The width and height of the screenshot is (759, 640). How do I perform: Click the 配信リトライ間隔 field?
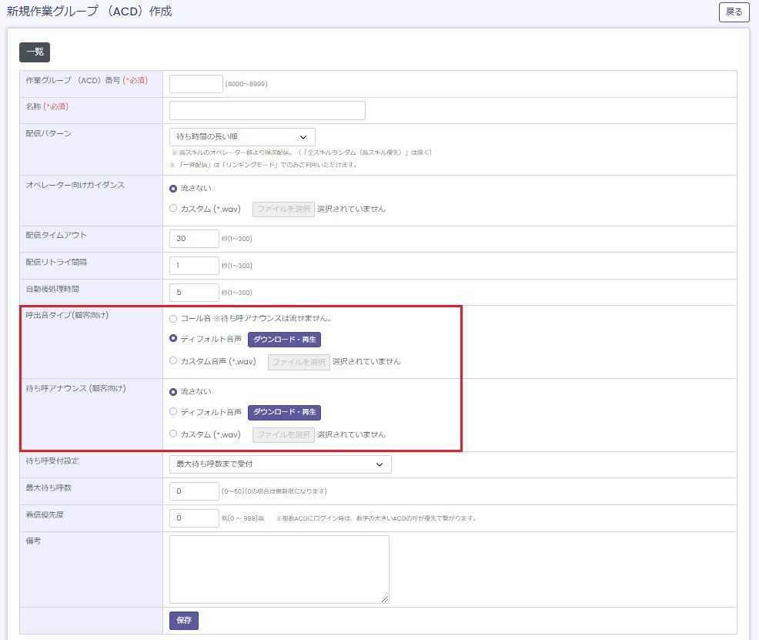coord(194,266)
